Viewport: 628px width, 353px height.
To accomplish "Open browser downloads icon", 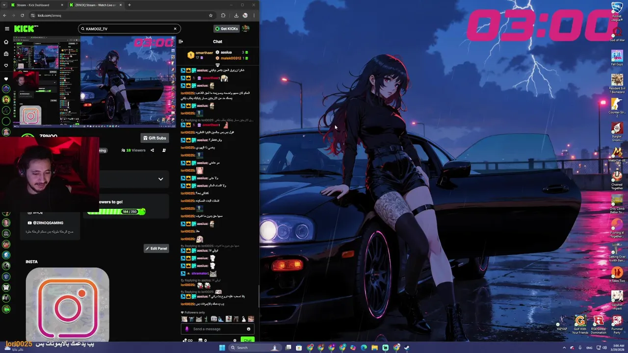I will point(236,15).
